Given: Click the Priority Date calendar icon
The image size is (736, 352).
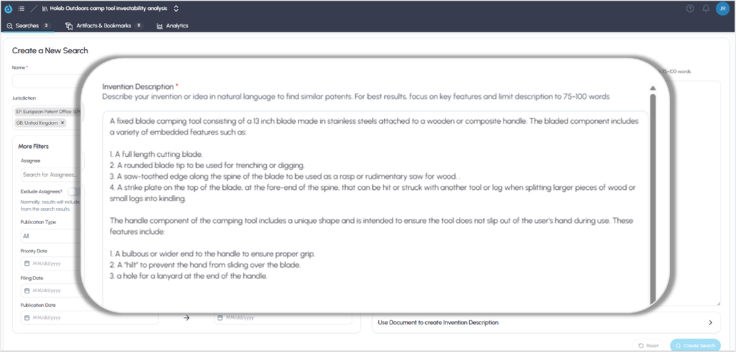Looking at the screenshot, I should [27, 263].
